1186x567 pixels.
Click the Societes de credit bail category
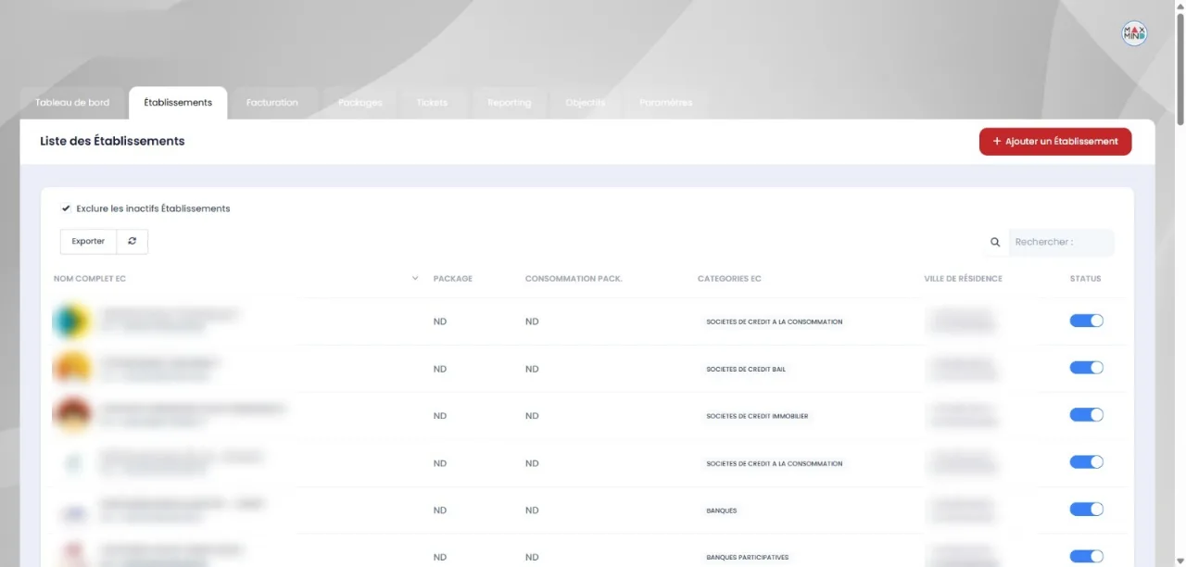pos(746,369)
